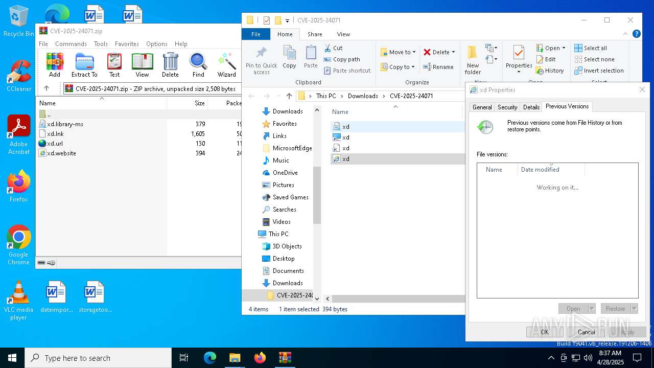654x368 pixels.
Task: Click Downloads in the address breadcrumb
Action: pyautogui.click(x=363, y=96)
